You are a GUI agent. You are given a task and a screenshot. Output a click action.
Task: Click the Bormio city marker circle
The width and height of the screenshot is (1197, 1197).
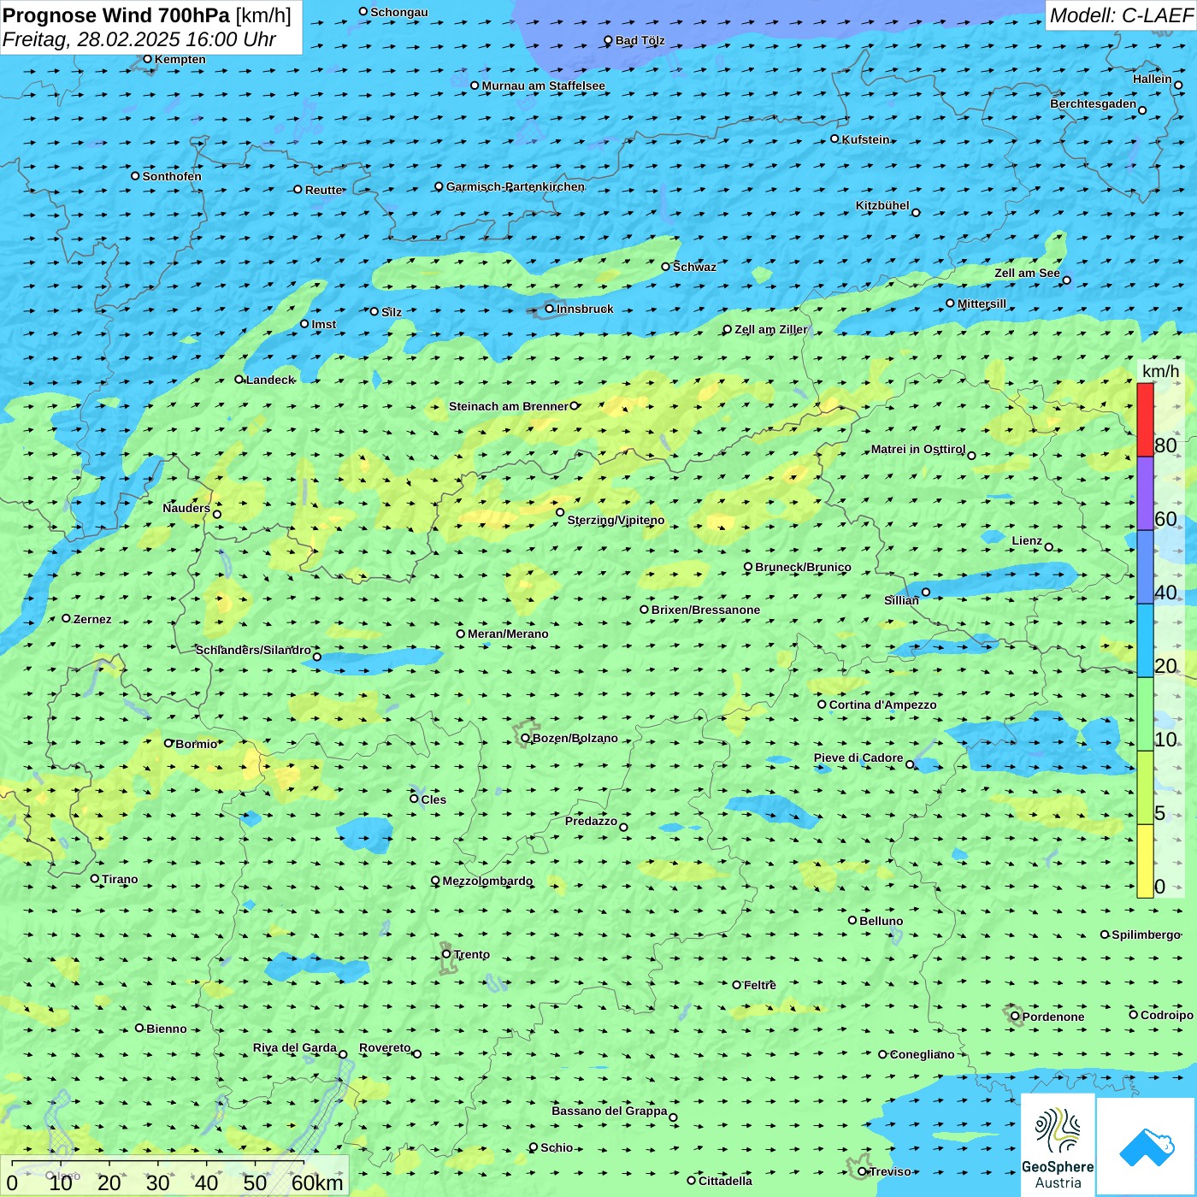[x=168, y=743]
